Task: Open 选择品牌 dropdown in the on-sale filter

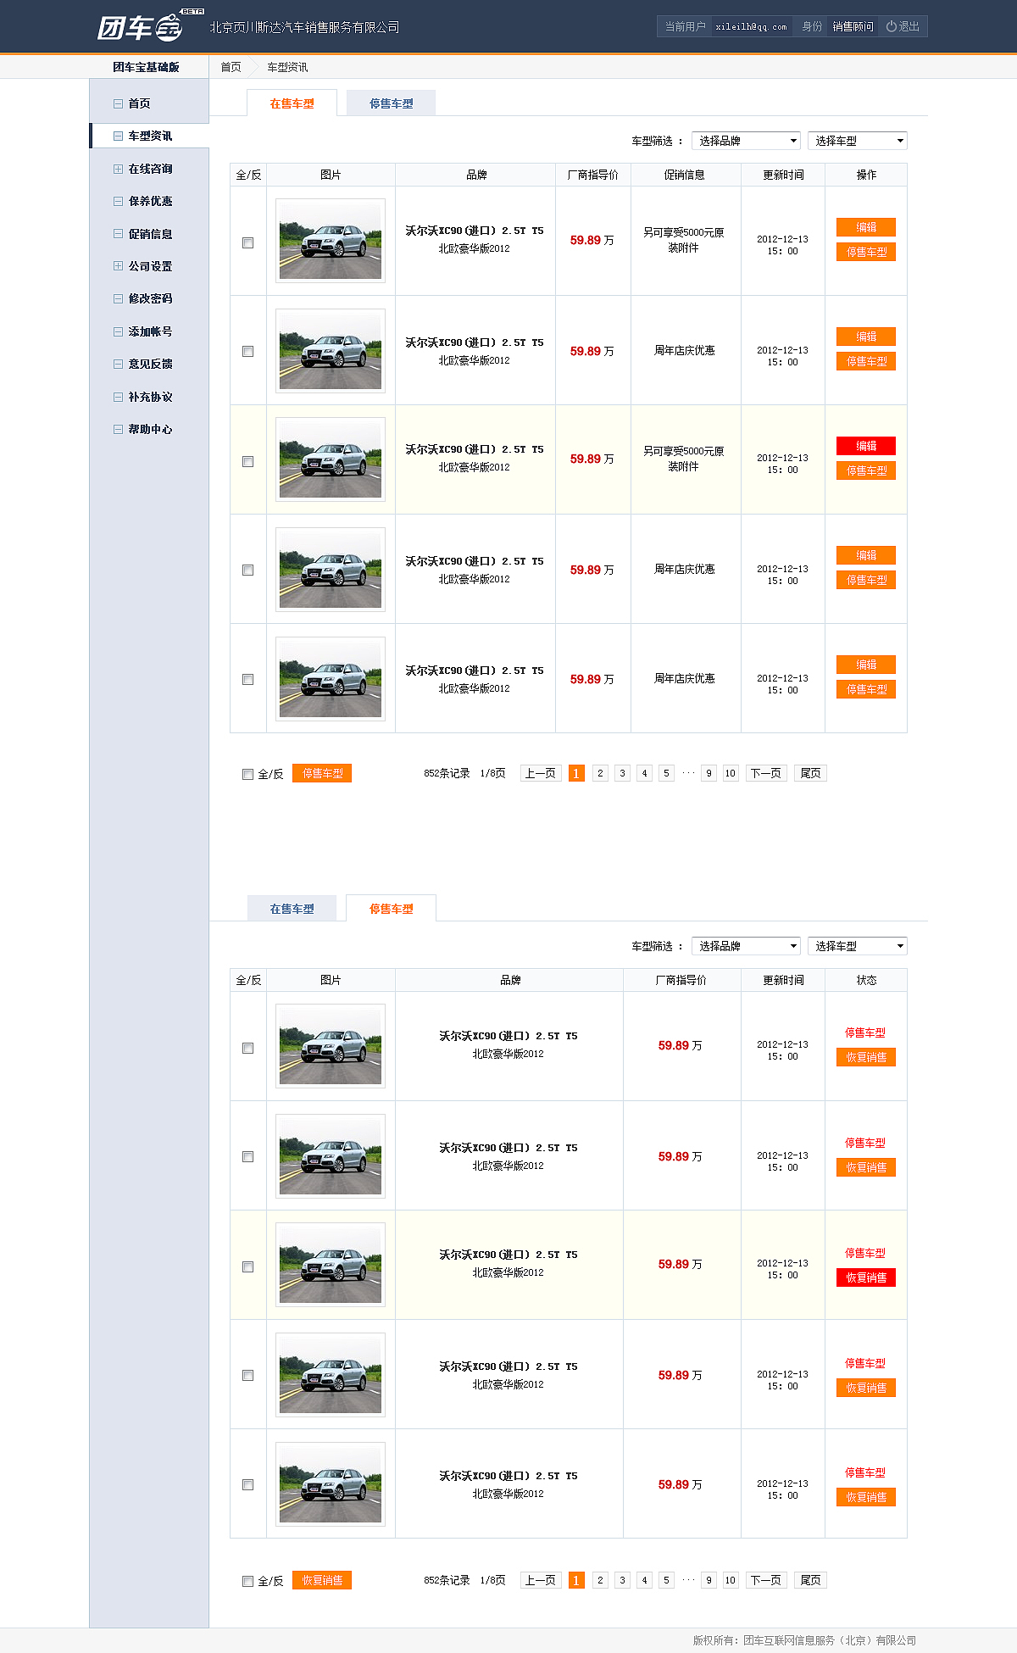Action: (x=746, y=141)
